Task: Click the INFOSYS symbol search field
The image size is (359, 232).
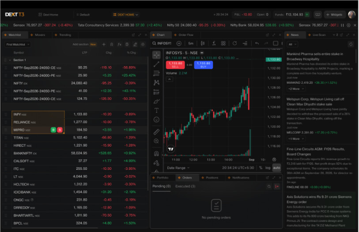Action: pos(162,44)
